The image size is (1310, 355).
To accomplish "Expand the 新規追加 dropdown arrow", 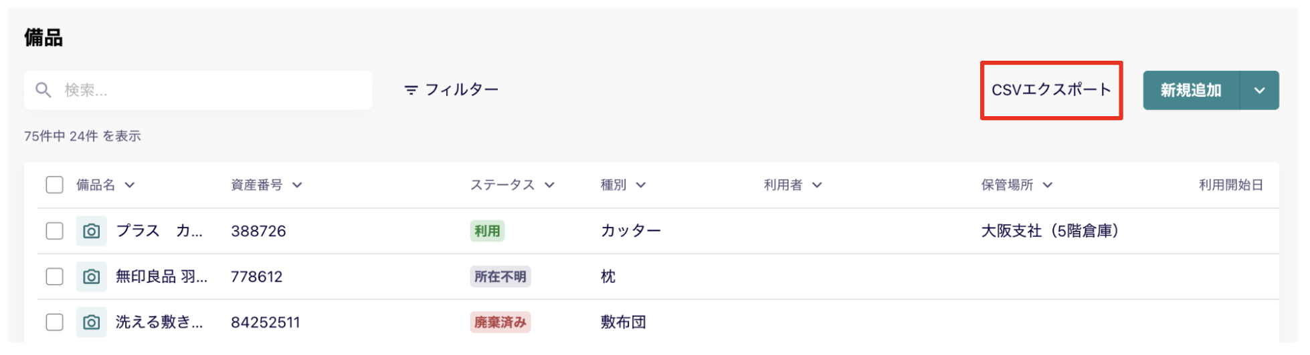I will 1259,91.
